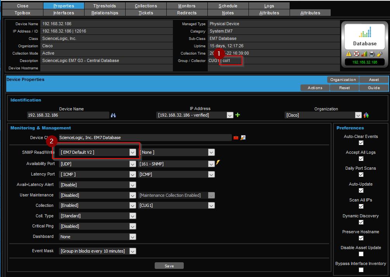Click the bar graph icon in device panel
Image resolution: width=390 pixels, height=277 pixels.
(x=364, y=53)
